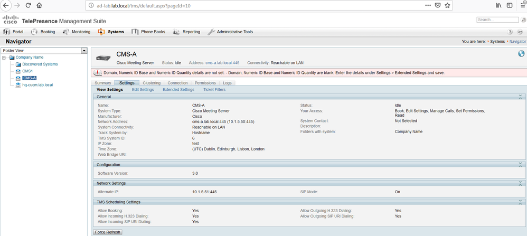Open the Monitoring menu
Image resolution: width=527 pixels, height=236 pixels.
click(76, 32)
